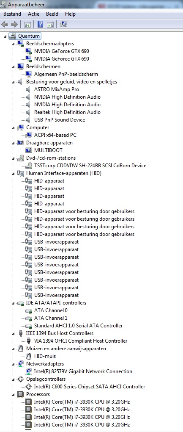Select the first NVIDIA GeForce GTX 690 entry
This screenshot has height=432, width=183.
(x=62, y=51)
